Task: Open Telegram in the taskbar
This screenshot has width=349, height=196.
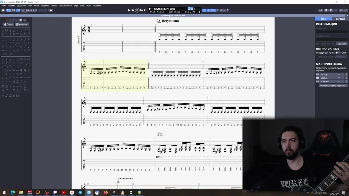Action: (80, 192)
